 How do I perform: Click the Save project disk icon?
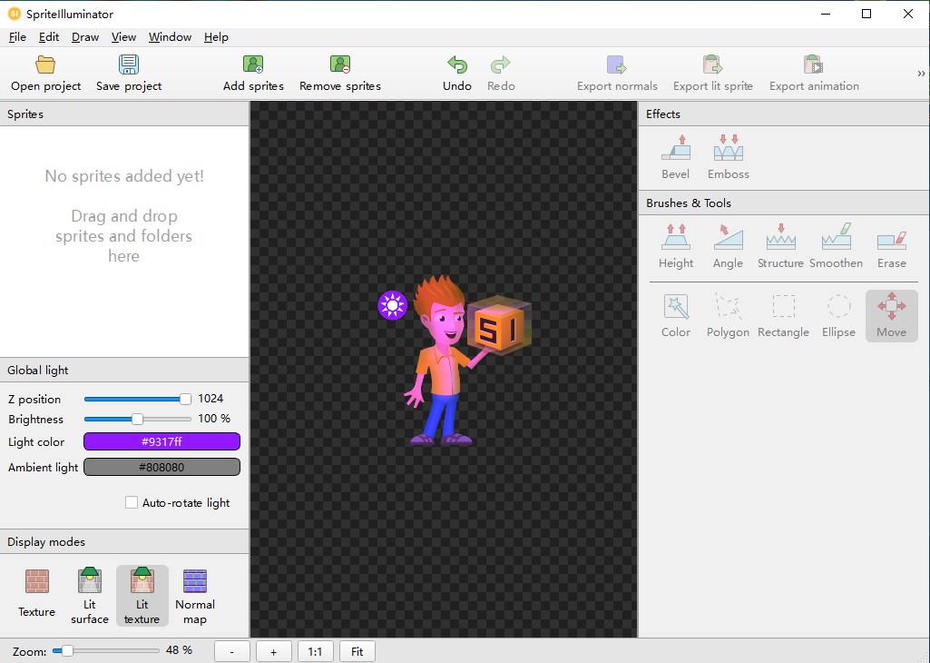(x=129, y=65)
